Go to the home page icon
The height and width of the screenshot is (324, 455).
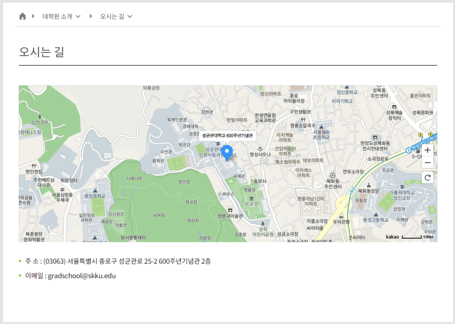click(x=23, y=16)
